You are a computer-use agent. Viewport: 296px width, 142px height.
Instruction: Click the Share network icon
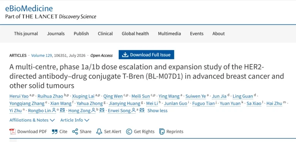[x=75, y=131]
